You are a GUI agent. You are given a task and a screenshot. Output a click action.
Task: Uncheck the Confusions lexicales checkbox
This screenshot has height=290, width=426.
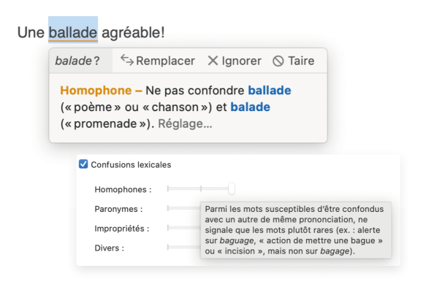[83, 164]
